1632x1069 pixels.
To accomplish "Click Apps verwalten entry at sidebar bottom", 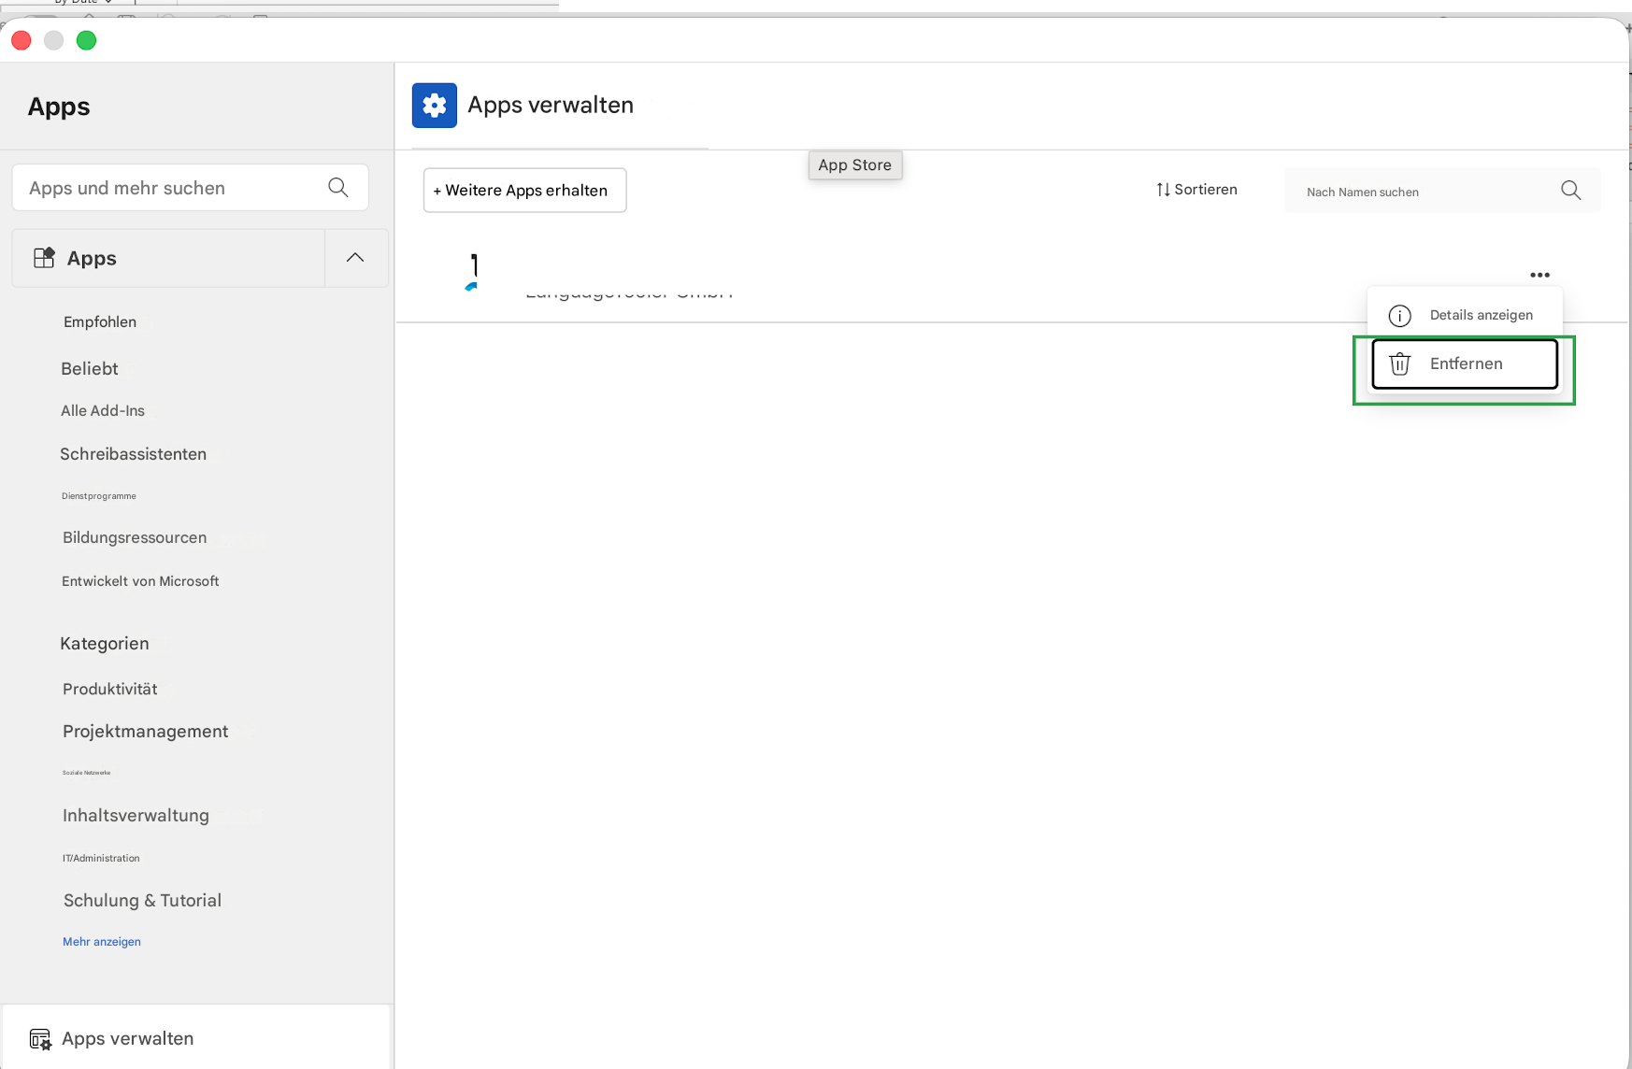I will click(195, 1039).
